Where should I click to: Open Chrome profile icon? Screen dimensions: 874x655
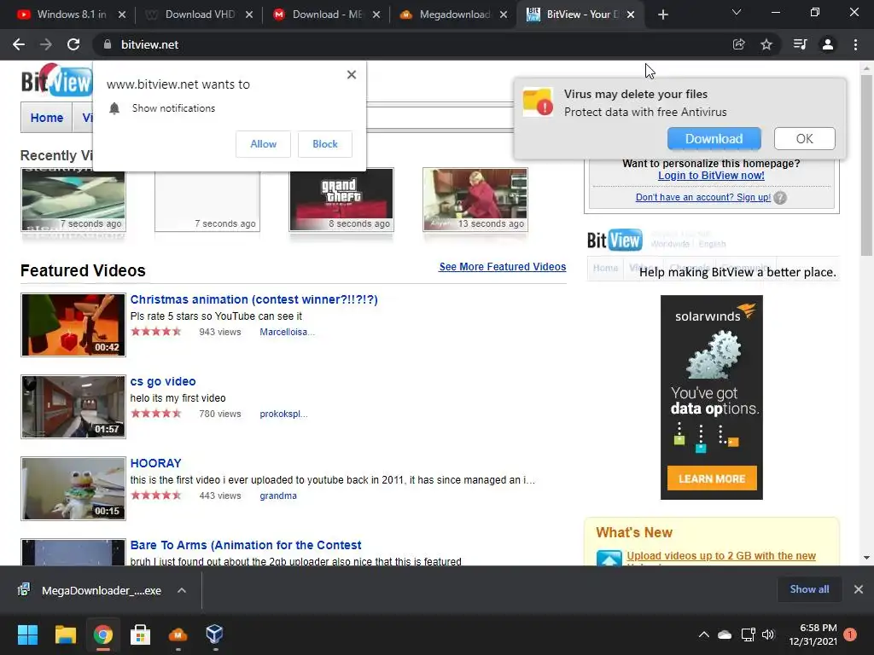(x=828, y=44)
